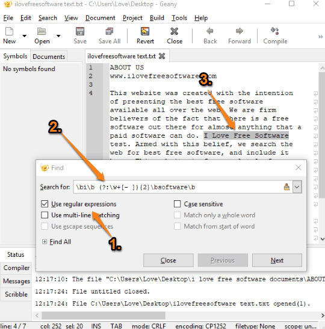Open the Build menu
The width and height of the screenshot is (325, 329).
tap(157, 18)
